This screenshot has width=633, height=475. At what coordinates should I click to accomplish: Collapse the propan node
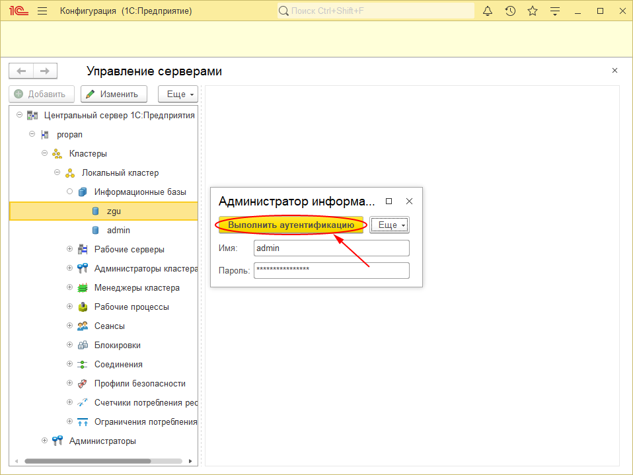(32, 134)
